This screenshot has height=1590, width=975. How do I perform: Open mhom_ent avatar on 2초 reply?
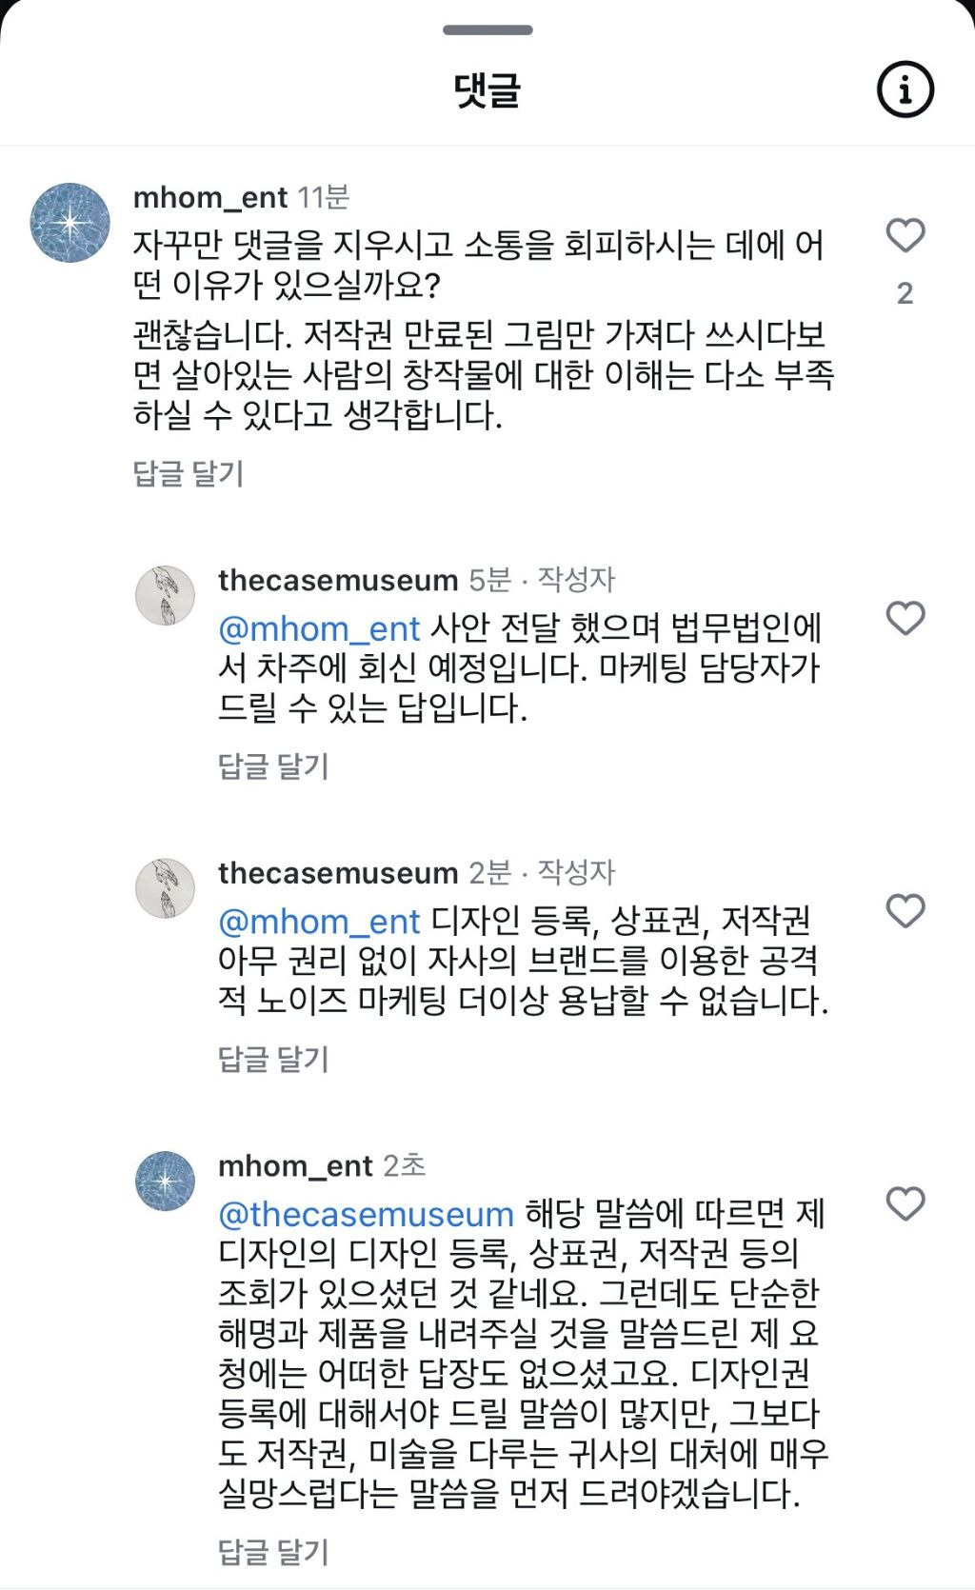(165, 1181)
